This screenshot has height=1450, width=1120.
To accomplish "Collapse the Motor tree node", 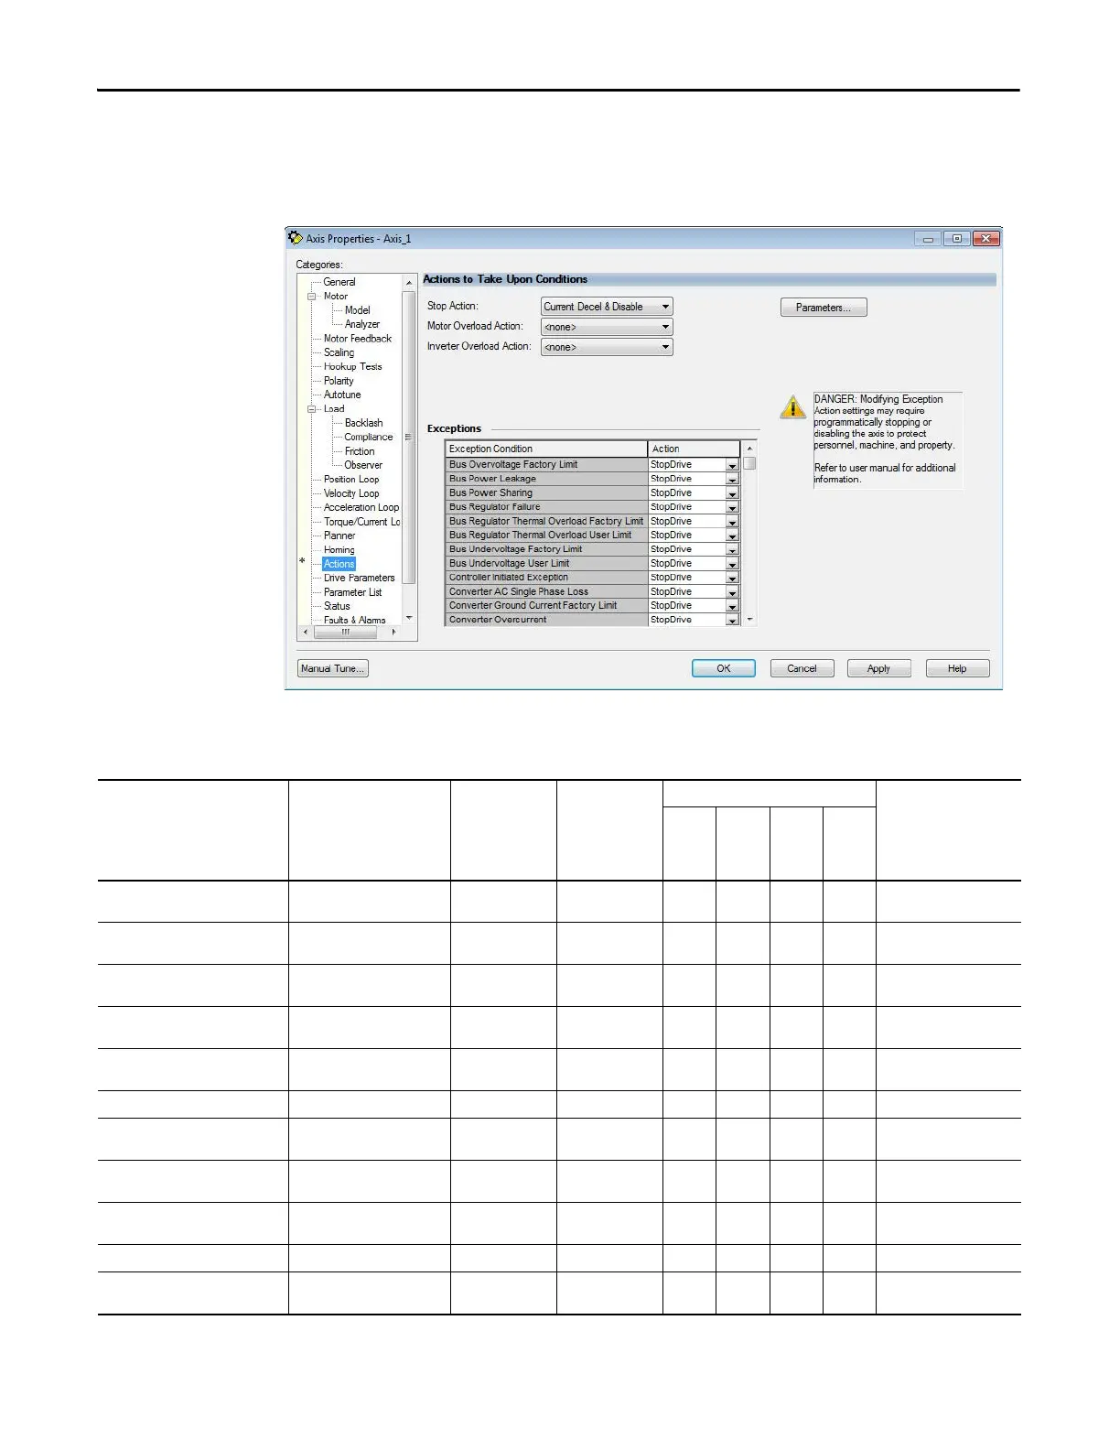I will tap(311, 297).
